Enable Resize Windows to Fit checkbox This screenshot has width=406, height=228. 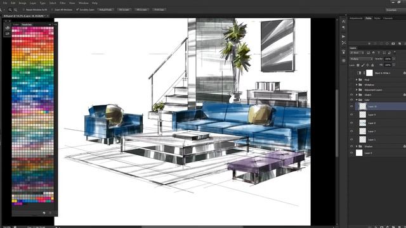[x=23, y=10]
